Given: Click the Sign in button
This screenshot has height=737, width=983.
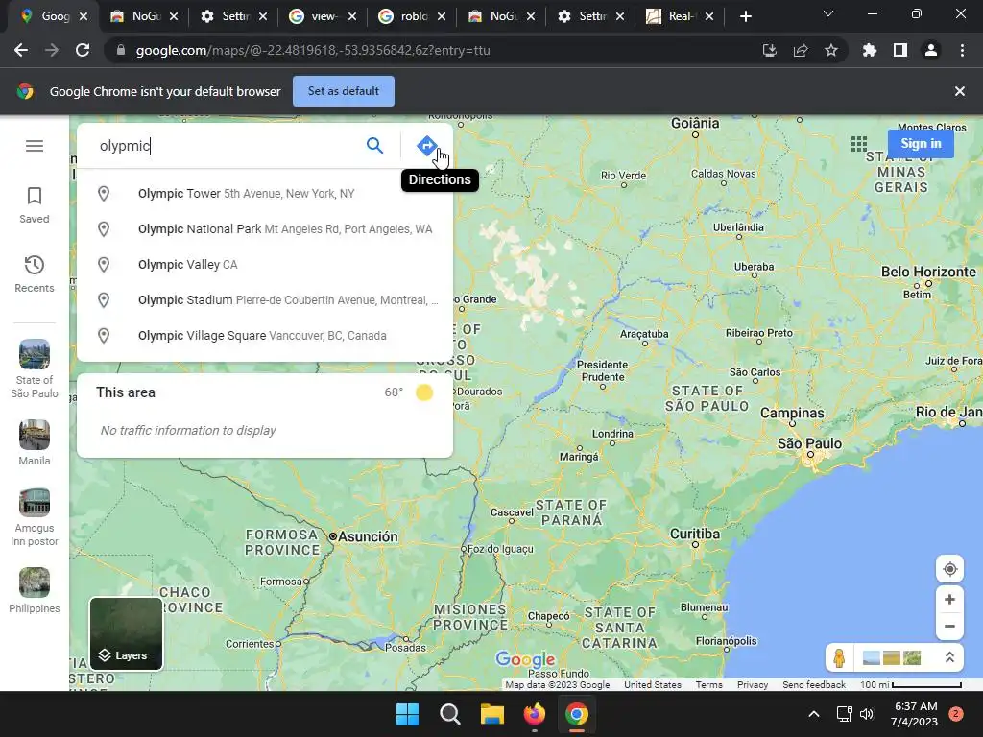Looking at the screenshot, I should (x=921, y=144).
